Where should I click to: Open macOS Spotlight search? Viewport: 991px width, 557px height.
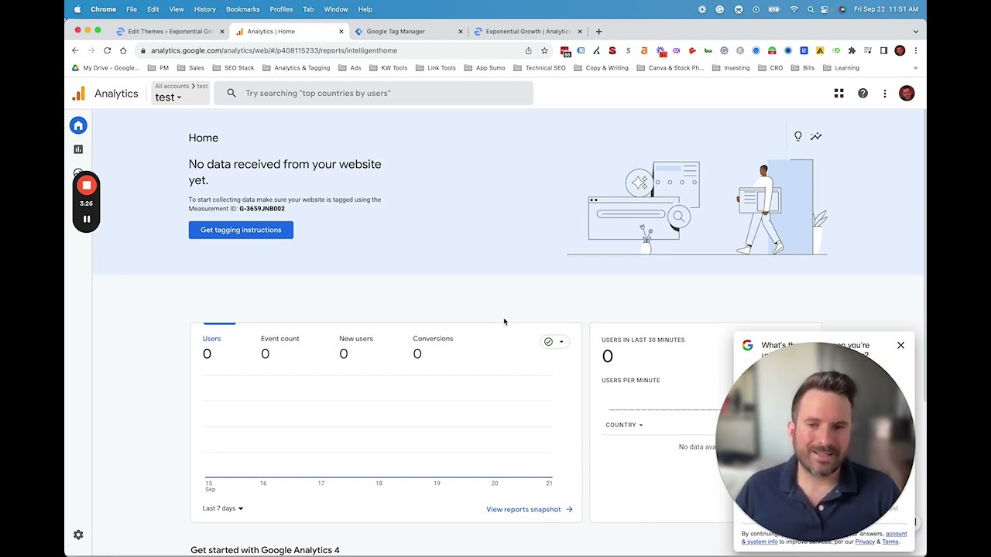tap(811, 9)
